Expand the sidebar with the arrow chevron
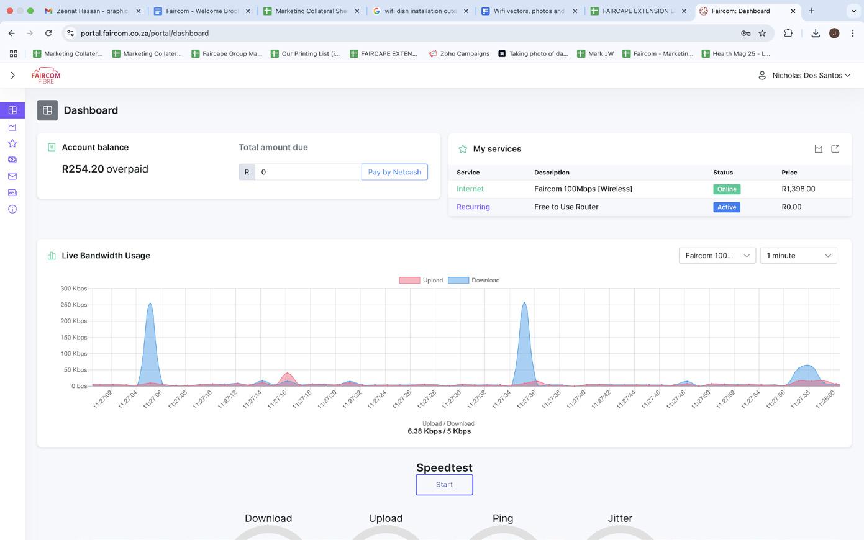This screenshot has height=540, width=864. pos(12,76)
